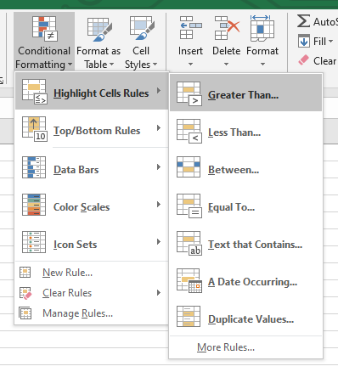Open the Format as Table icon
Viewport: 338px width, 372px height.
pyautogui.click(x=99, y=30)
